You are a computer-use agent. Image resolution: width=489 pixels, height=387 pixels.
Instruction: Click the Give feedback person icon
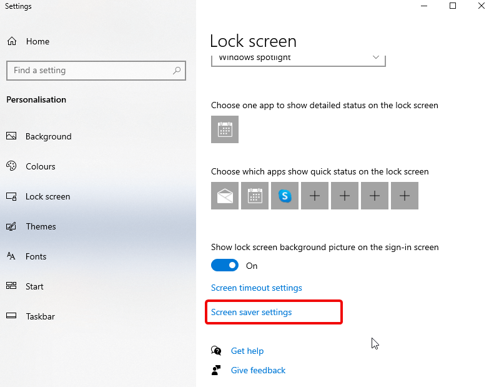216,370
